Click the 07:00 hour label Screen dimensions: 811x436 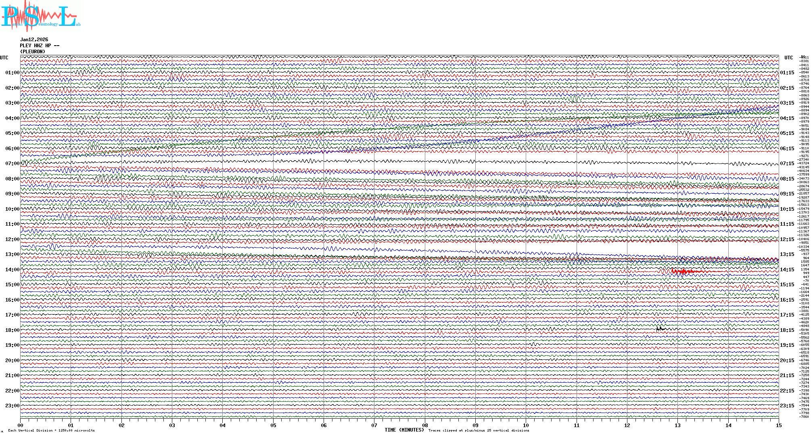(12, 163)
